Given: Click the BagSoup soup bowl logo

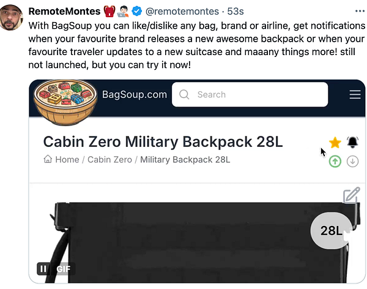Looking at the screenshot, I should point(65,102).
